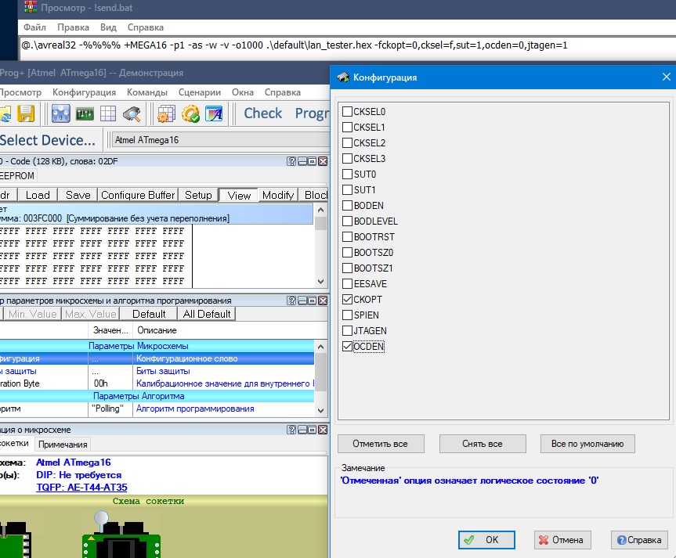676x558 pixels.
Task: Toggle the SUT1 checkbox
Action: [x=347, y=190]
